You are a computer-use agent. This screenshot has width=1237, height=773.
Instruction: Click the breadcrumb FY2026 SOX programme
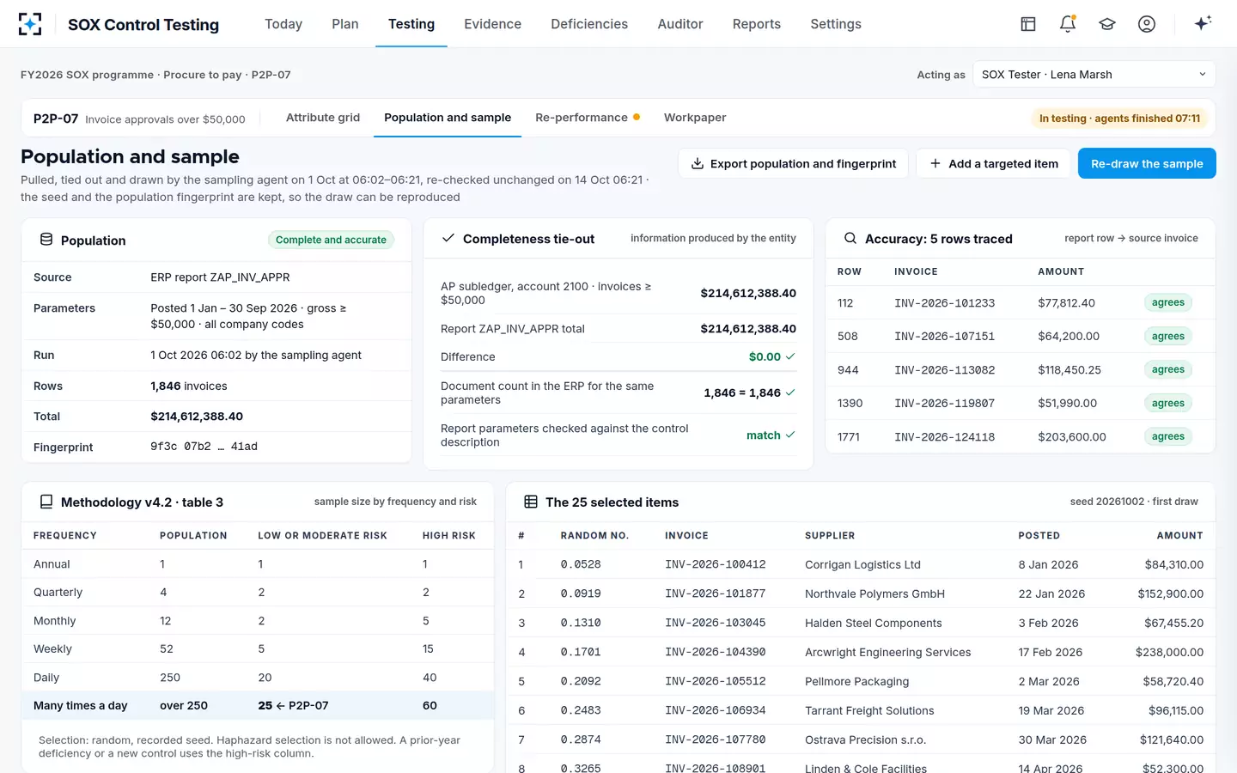pyautogui.click(x=87, y=75)
